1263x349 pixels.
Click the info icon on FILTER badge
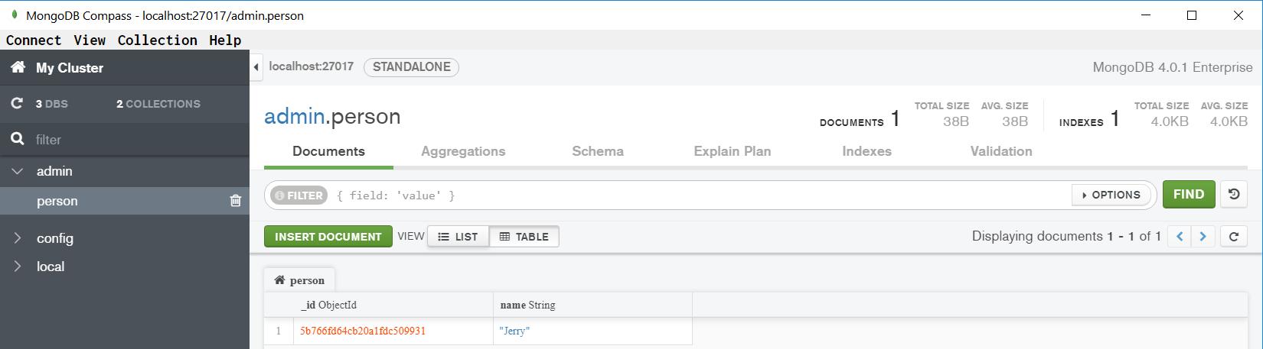pos(279,196)
